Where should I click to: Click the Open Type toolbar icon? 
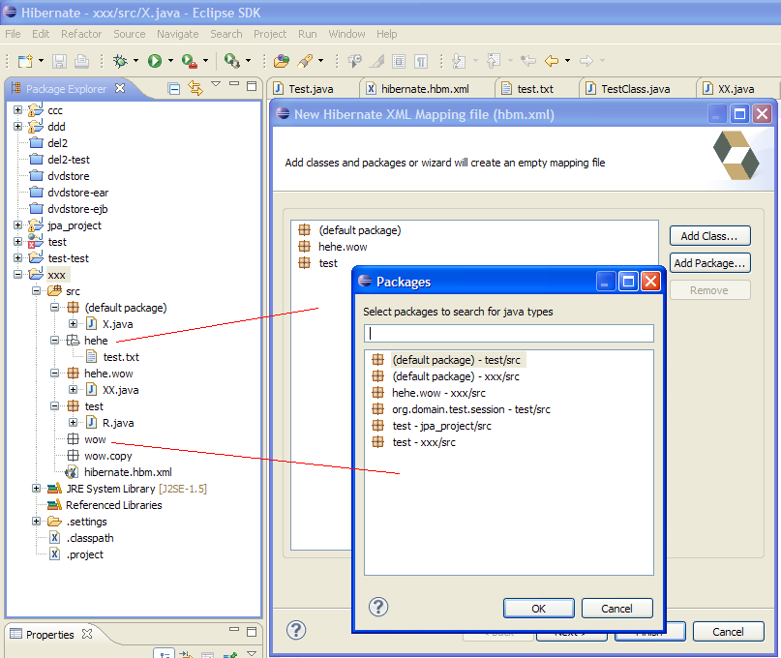tap(281, 61)
